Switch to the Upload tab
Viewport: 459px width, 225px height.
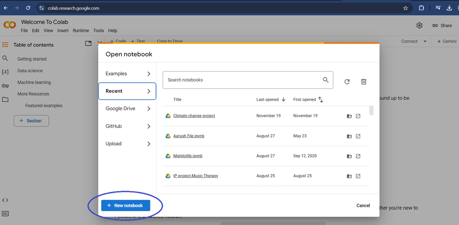tap(127, 144)
